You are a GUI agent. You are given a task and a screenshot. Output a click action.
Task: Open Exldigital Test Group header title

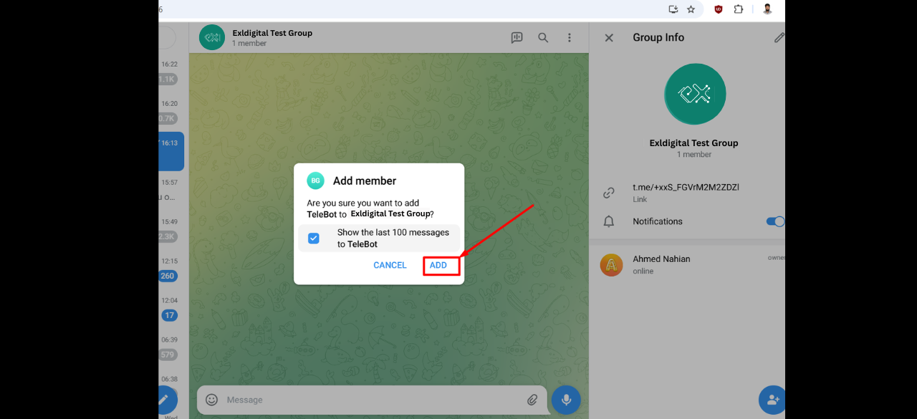[x=272, y=33]
